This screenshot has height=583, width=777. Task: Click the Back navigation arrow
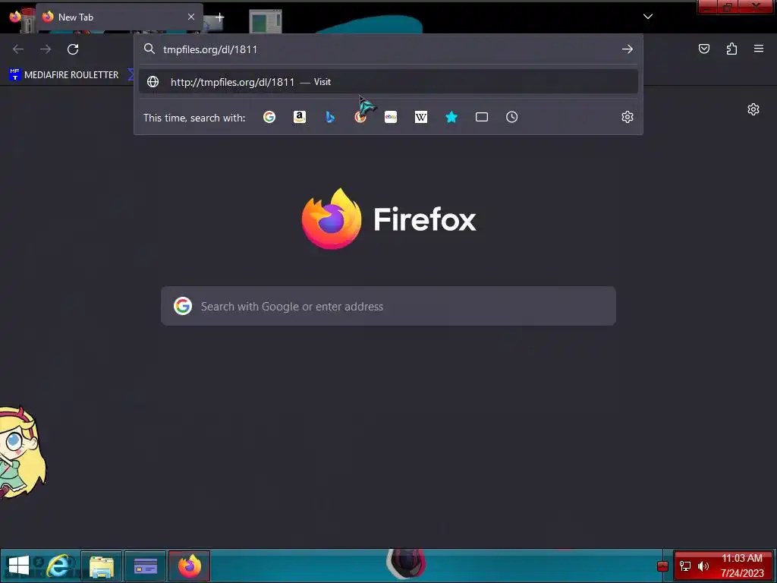click(x=18, y=49)
